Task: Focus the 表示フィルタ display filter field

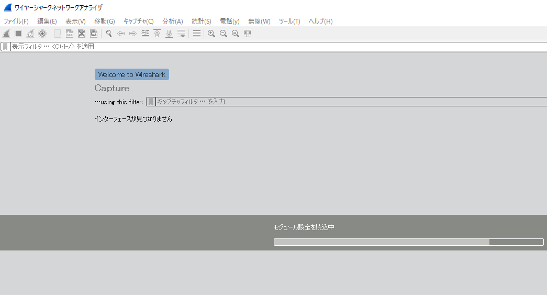Action: (x=278, y=47)
